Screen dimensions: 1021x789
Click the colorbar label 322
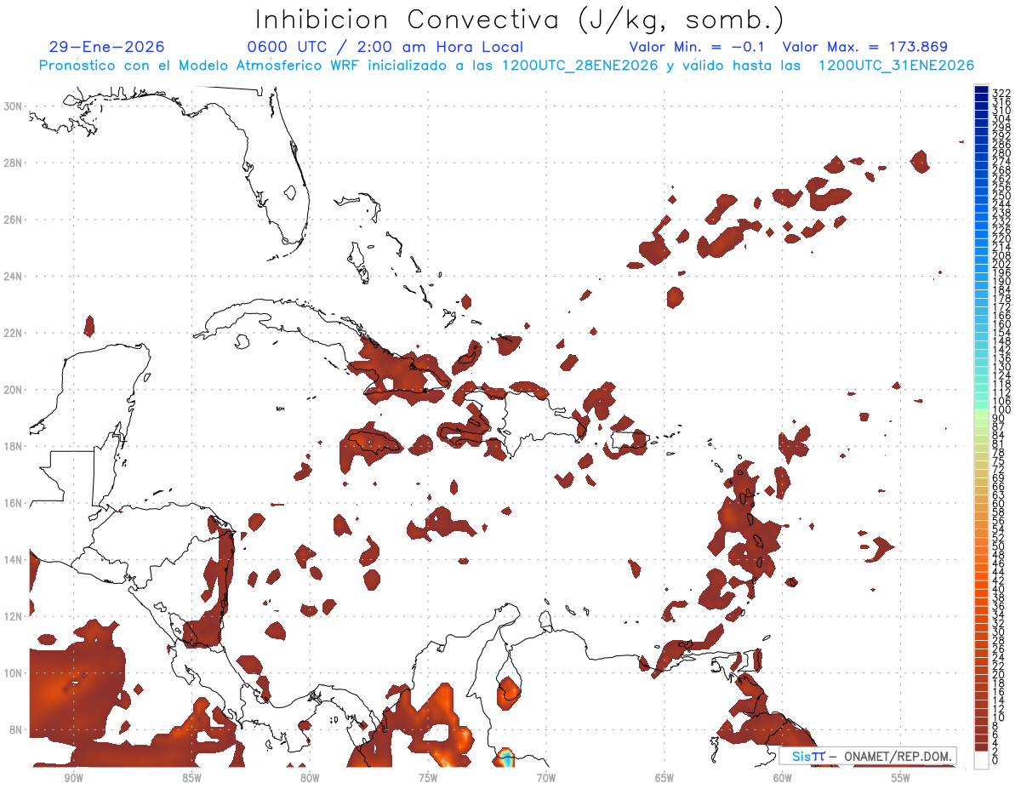(x=1001, y=92)
